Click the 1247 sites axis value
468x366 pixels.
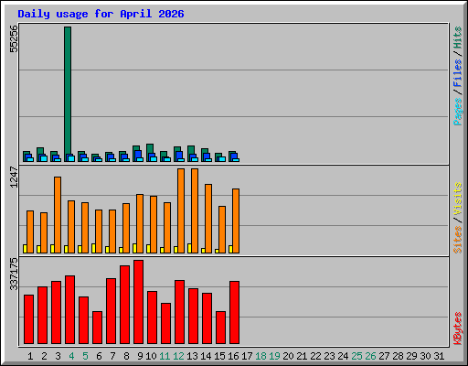click(14, 177)
